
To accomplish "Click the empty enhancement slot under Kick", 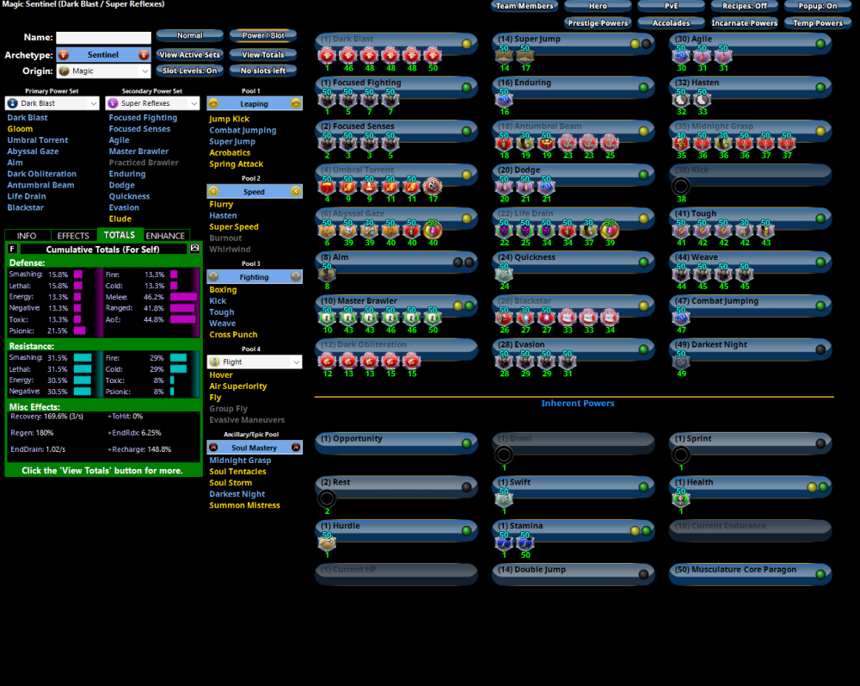I will click(681, 186).
